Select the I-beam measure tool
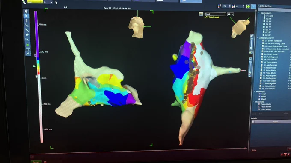Image resolution: width=291 pixels, height=163 pixels. point(27,20)
